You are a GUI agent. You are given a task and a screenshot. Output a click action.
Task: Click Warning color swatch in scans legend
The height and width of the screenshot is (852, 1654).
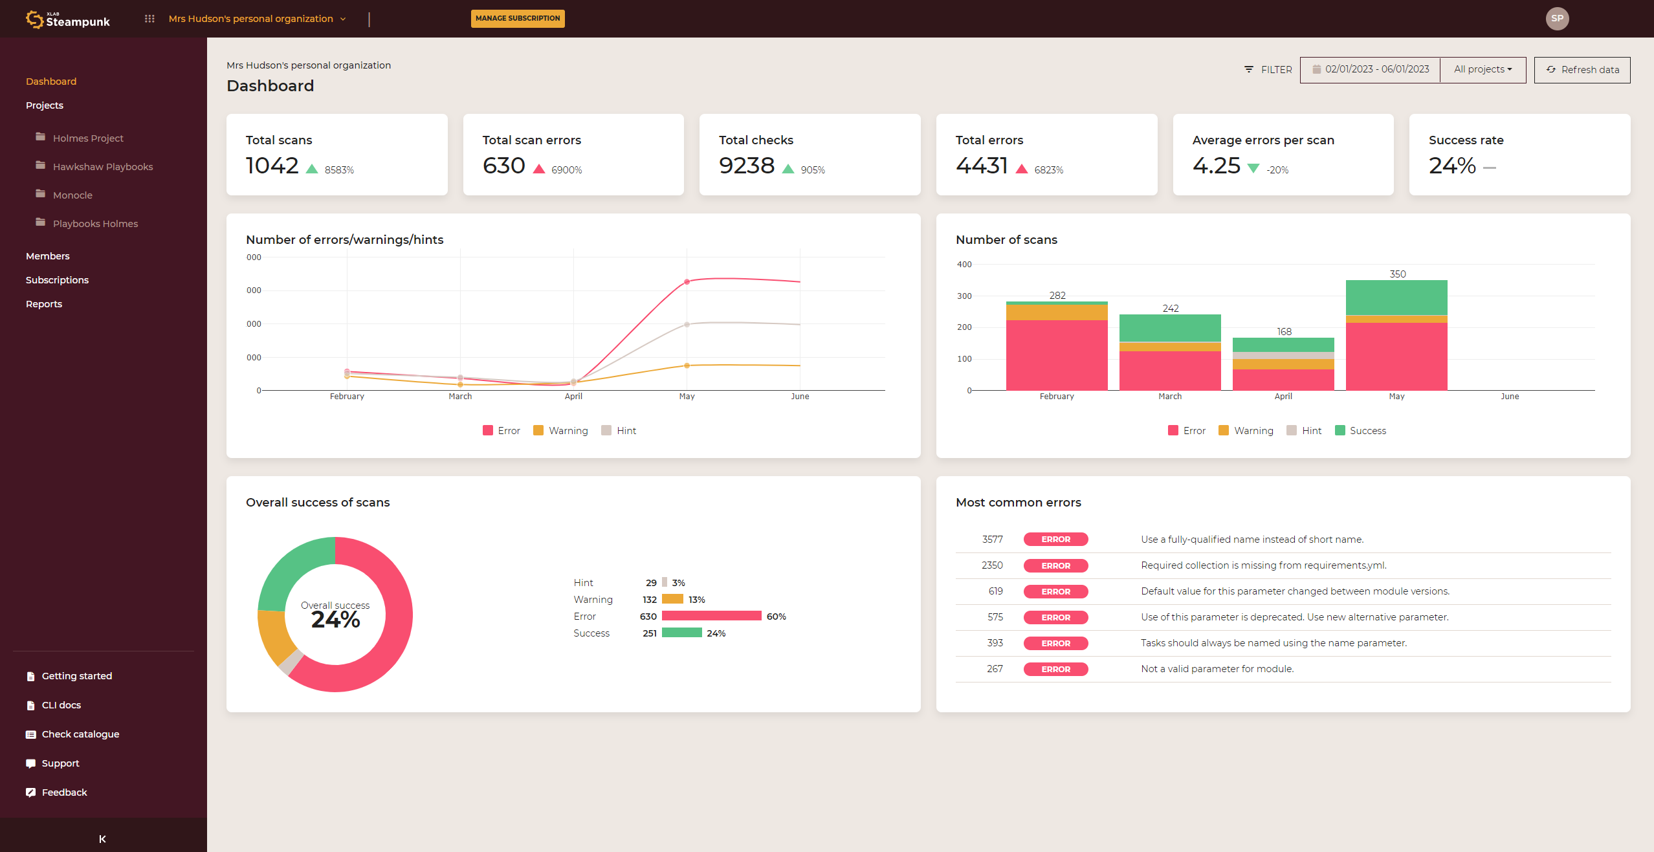1224,431
